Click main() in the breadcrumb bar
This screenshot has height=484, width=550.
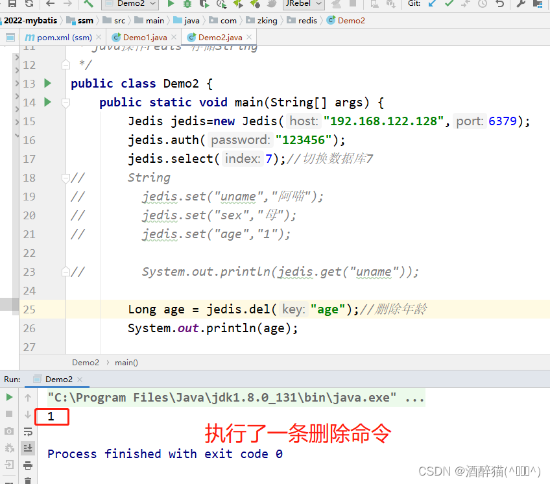[126, 363]
